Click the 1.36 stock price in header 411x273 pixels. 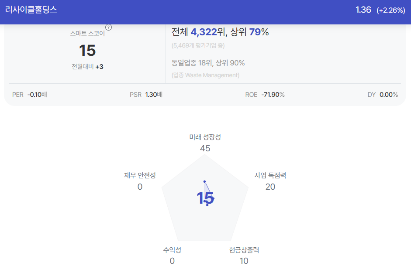pos(363,10)
